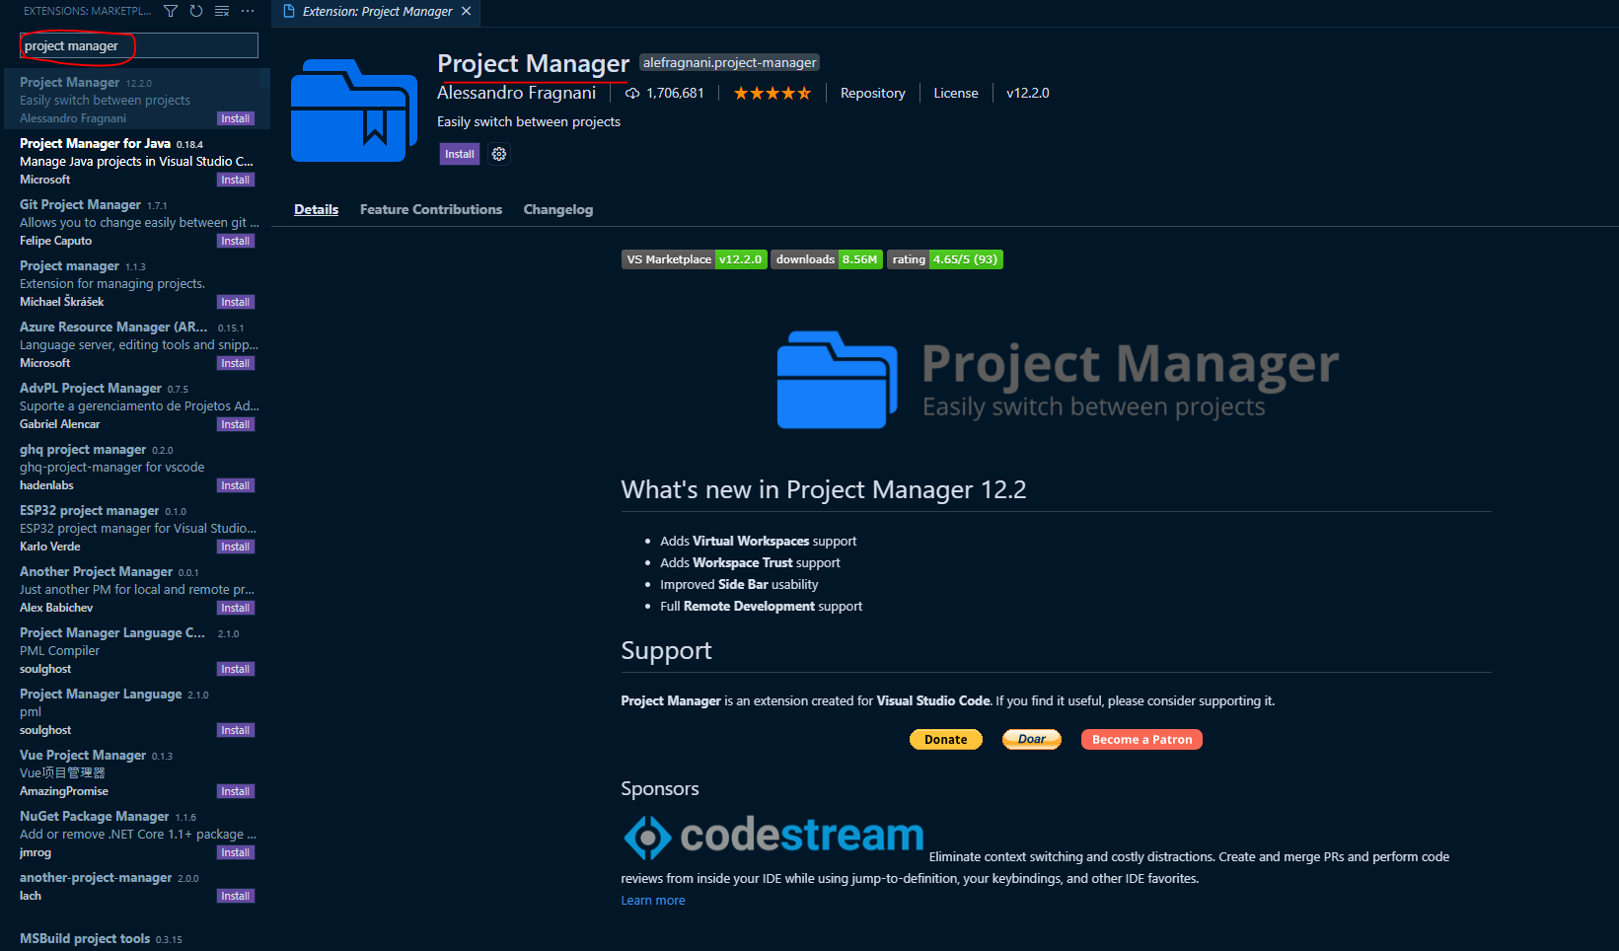Viewport: 1619px width, 951px height.
Task: Open the Repository link
Action: click(x=873, y=93)
